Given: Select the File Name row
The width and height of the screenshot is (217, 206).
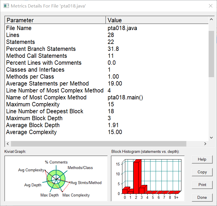Looking at the screenshot, I should pos(107,28).
